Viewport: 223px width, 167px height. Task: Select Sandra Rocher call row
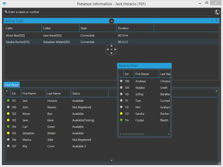click(111, 42)
